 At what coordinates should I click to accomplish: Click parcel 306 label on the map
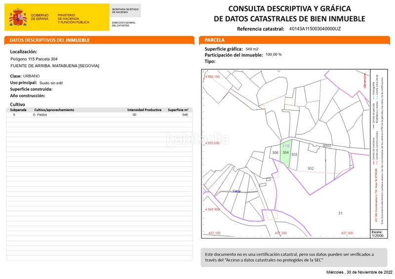pyautogui.click(x=275, y=153)
